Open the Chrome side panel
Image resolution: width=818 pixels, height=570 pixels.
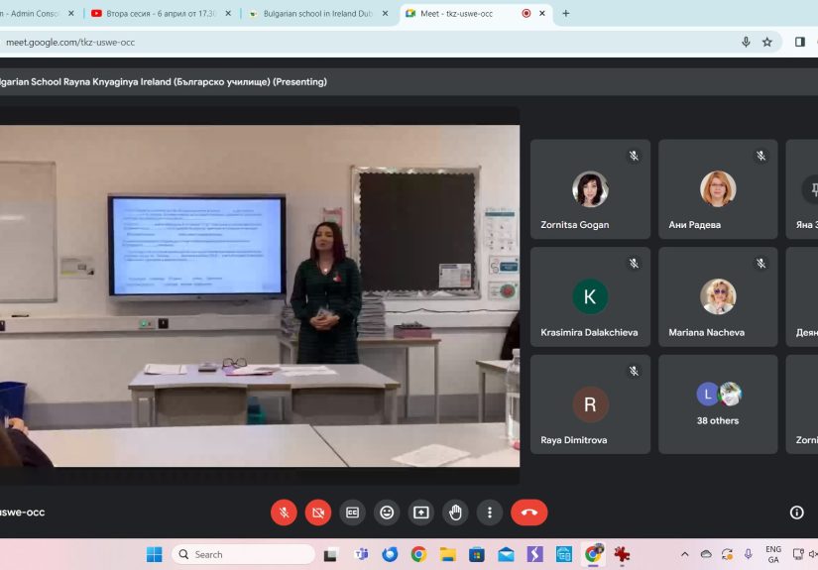(x=800, y=42)
